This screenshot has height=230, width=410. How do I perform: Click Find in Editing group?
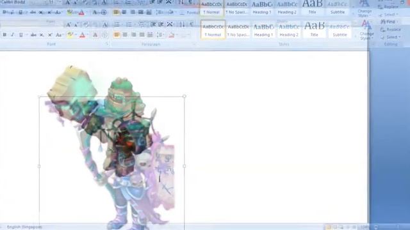tap(389, 22)
